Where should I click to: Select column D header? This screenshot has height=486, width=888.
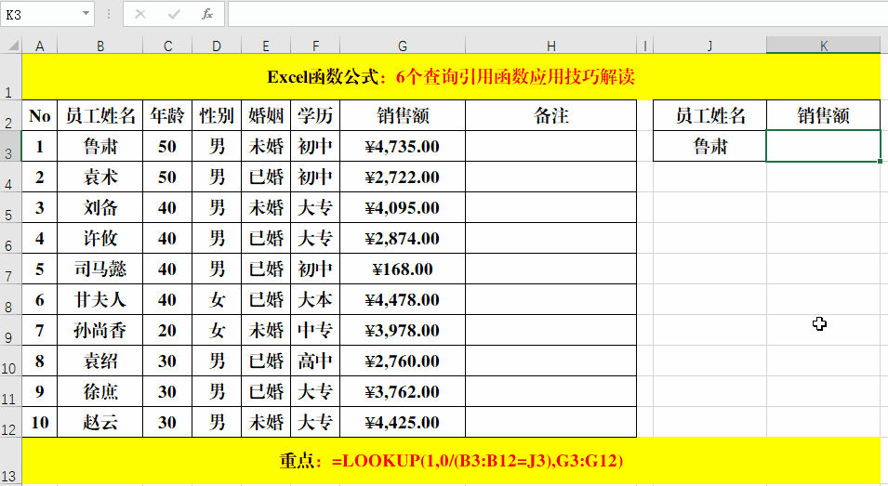tap(217, 46)
